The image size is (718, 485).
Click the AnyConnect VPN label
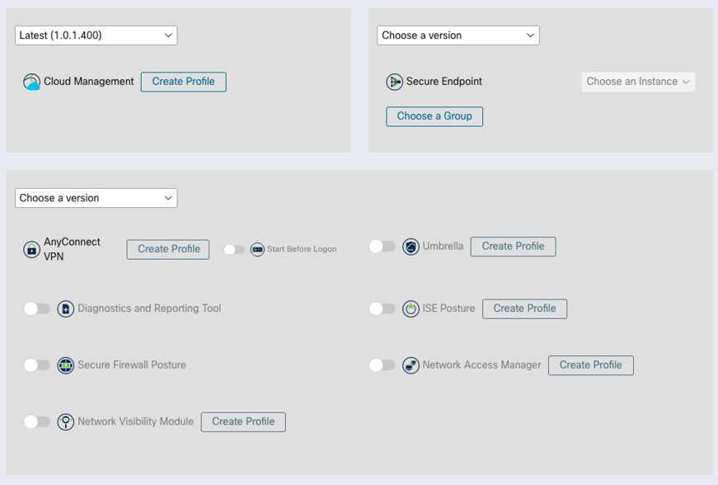pos(72,249)
